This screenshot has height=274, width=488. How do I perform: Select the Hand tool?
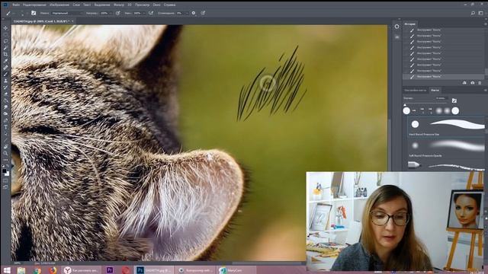click(5, 147)
